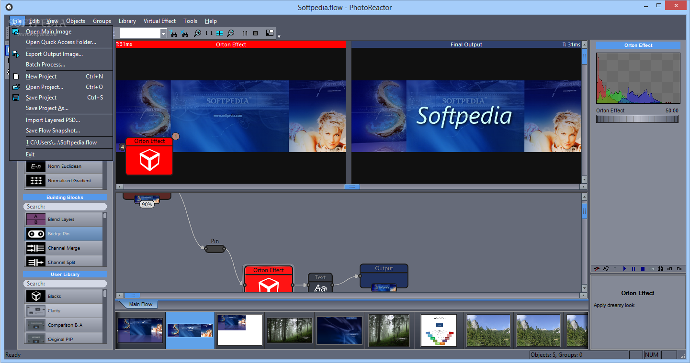This screenshot has width=690, height=363.
Task: Open the toolbar overflow options arrow
Action: [279, 36]
